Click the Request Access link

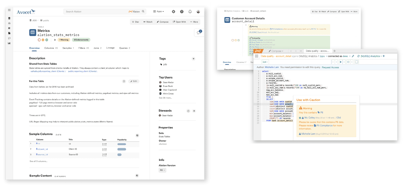click(330, 67)
